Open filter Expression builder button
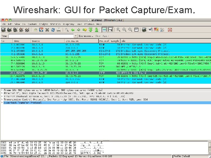This screenshot has width=211, height=158. (x=86, y=36)
